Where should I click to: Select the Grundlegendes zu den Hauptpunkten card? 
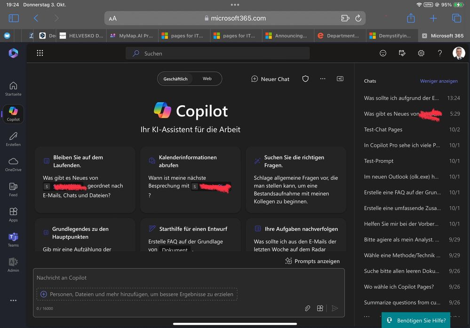point(85,235)
